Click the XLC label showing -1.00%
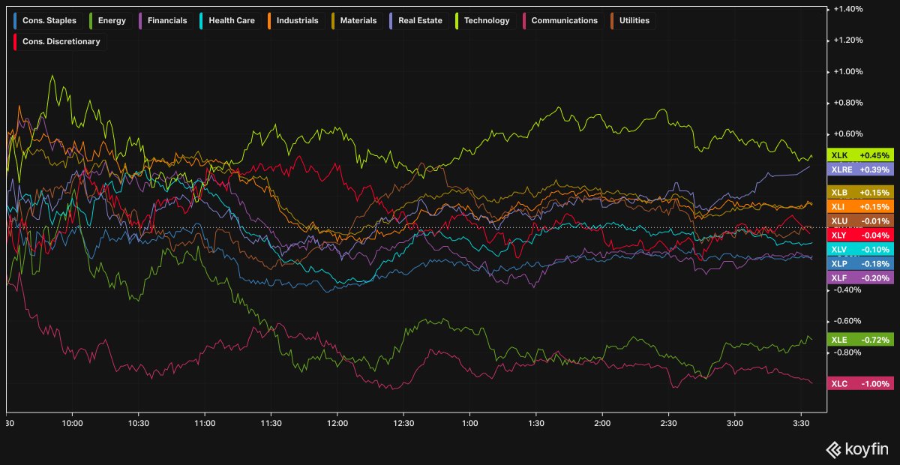 859,383
